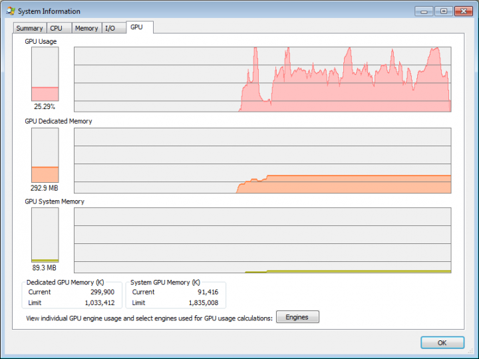Select the 292.9 MB dedicated memory value
The height and width of the screenshot is (359, 479).
click(45, 188)
